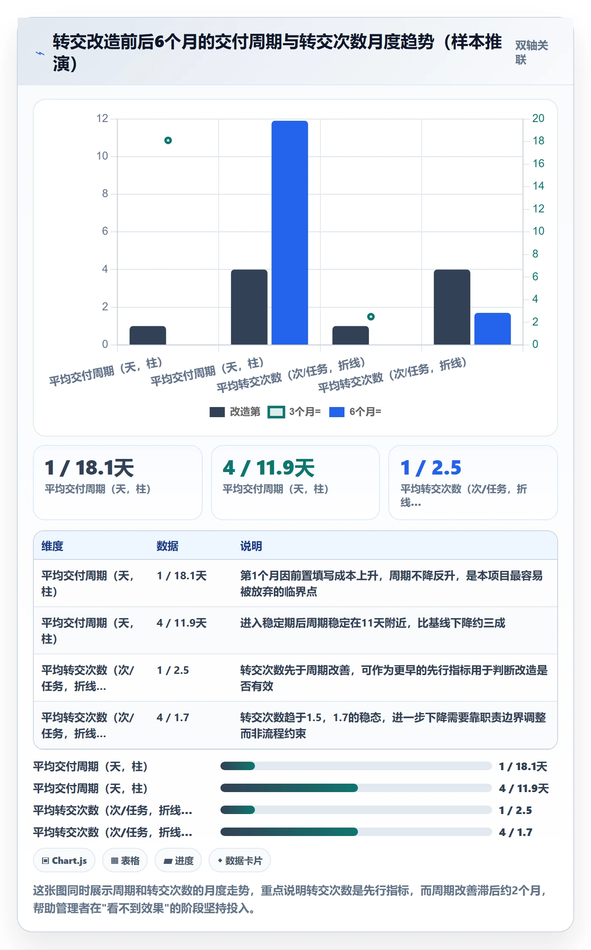591x950 pixels.
Task: Click the description starting 转交次数趋于1.5
Action: (393, 725)
